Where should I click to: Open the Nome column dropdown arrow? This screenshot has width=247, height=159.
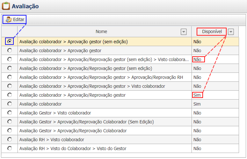coord(184,31)
